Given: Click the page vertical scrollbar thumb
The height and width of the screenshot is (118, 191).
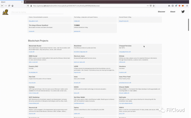Looking at the screenshot, I should (188, 25).
